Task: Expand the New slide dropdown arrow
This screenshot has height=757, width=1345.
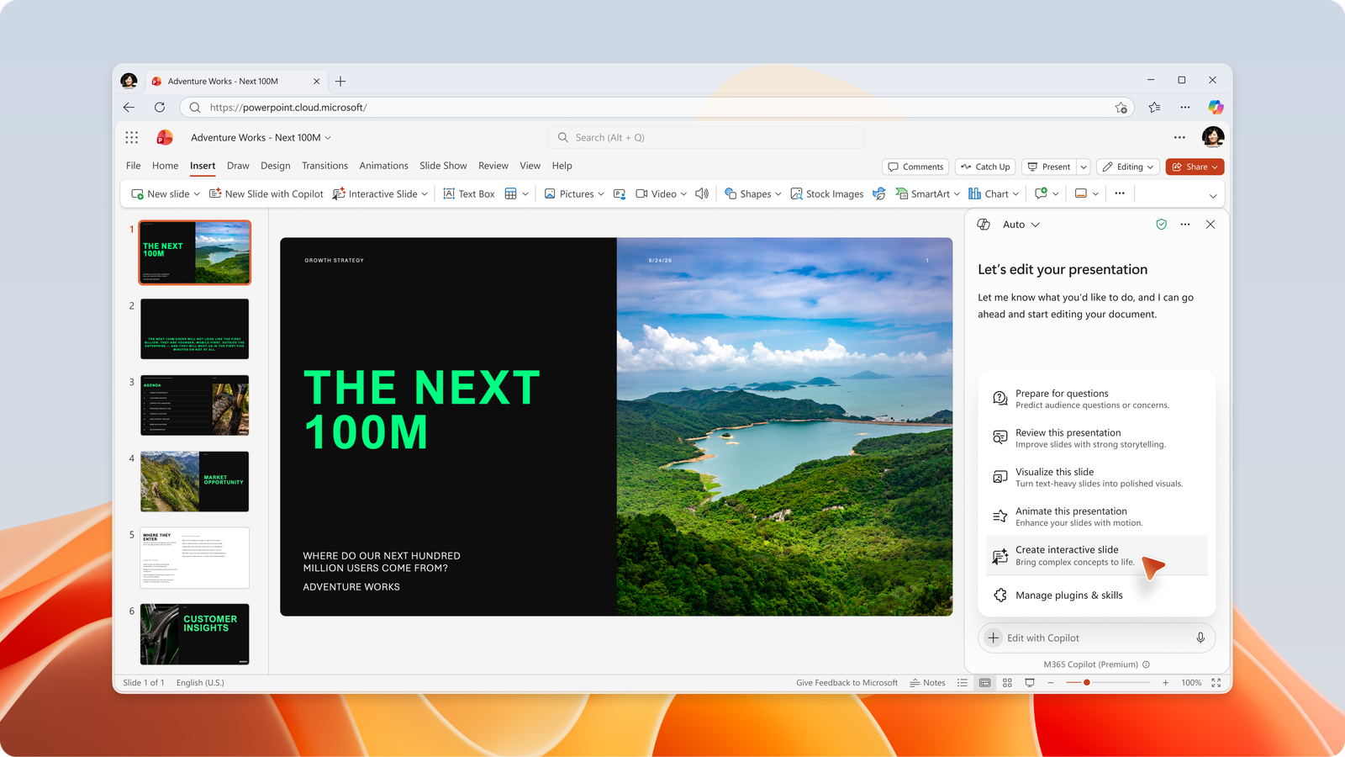Action: click(197, 194)
